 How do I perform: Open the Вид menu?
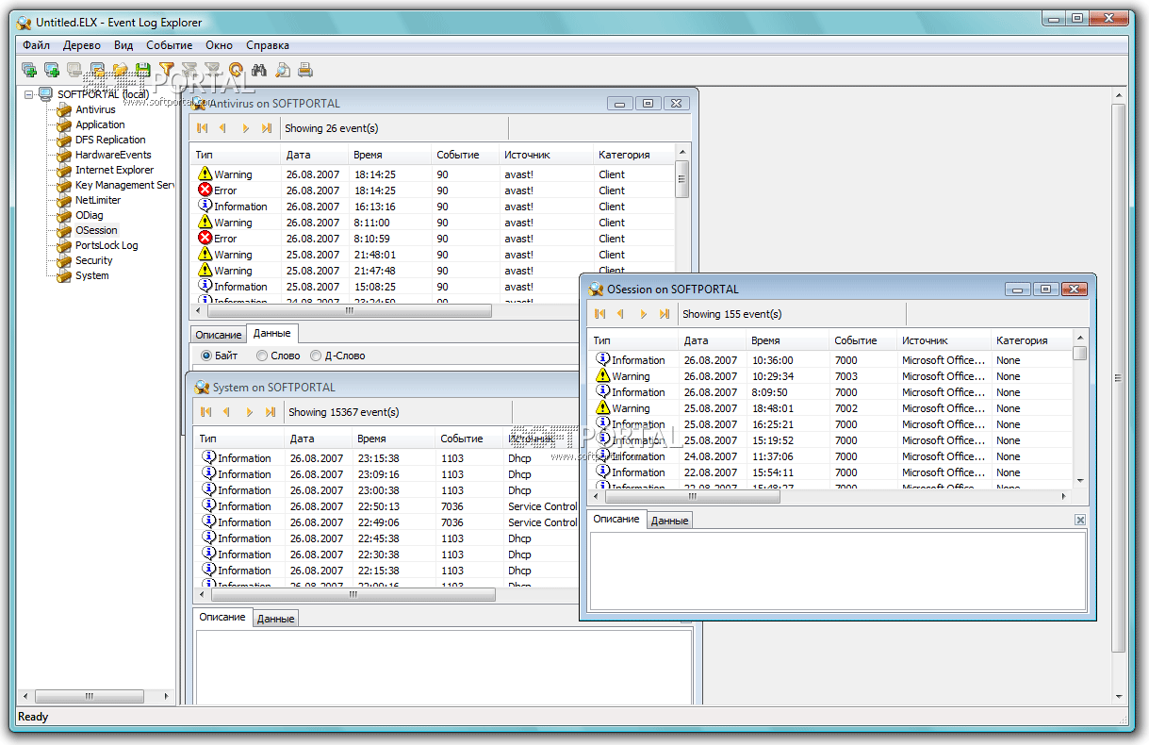pos(123,45)
